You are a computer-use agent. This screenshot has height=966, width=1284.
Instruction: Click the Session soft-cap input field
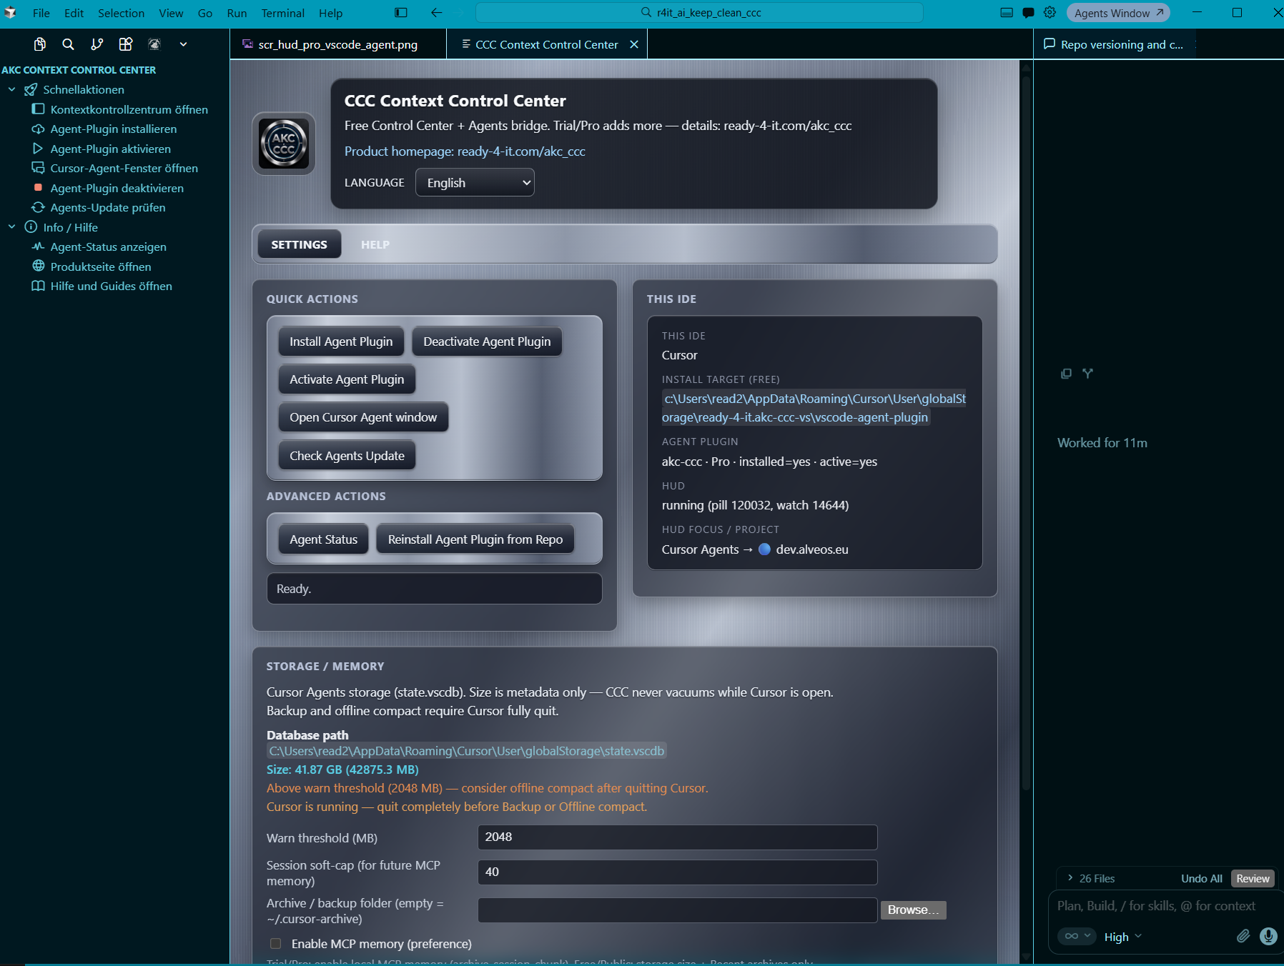677,872
